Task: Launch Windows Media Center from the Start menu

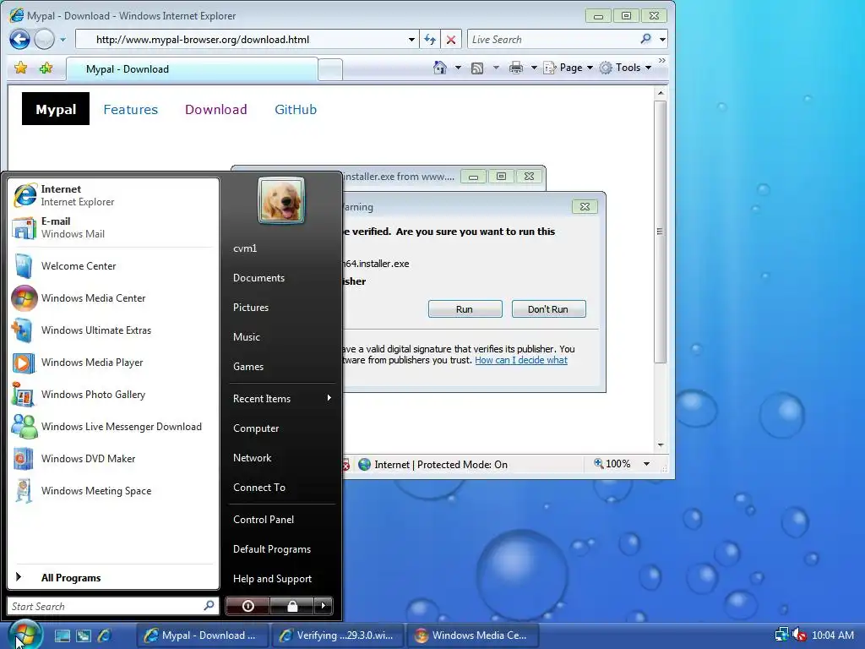Action: click(112, 298)
